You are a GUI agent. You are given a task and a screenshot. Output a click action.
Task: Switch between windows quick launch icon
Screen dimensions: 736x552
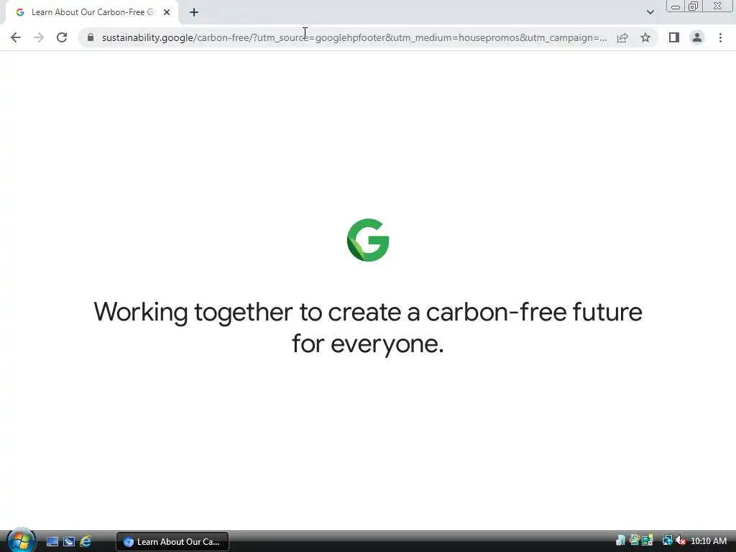coord(69,542)
